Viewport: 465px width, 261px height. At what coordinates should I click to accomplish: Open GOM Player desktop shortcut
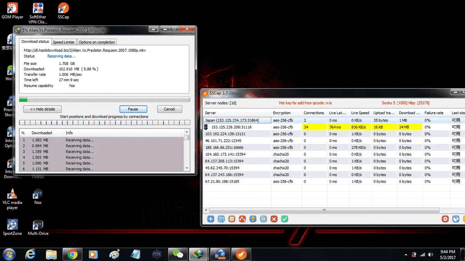click(x=12, y=11)
